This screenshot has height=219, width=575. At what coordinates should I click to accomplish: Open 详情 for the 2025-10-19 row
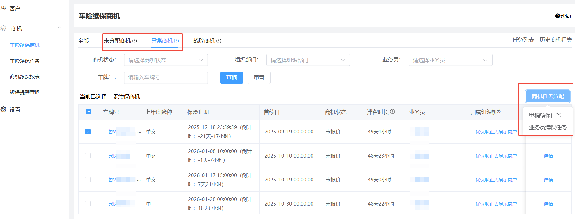[548, 180]
